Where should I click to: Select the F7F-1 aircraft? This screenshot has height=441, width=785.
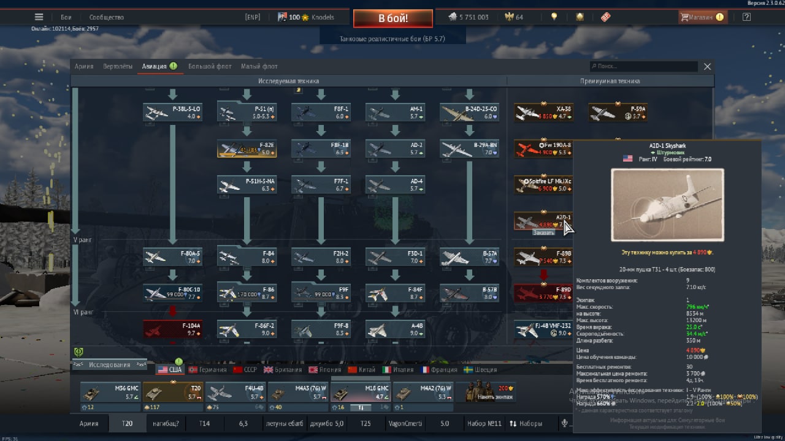[321, 184]
